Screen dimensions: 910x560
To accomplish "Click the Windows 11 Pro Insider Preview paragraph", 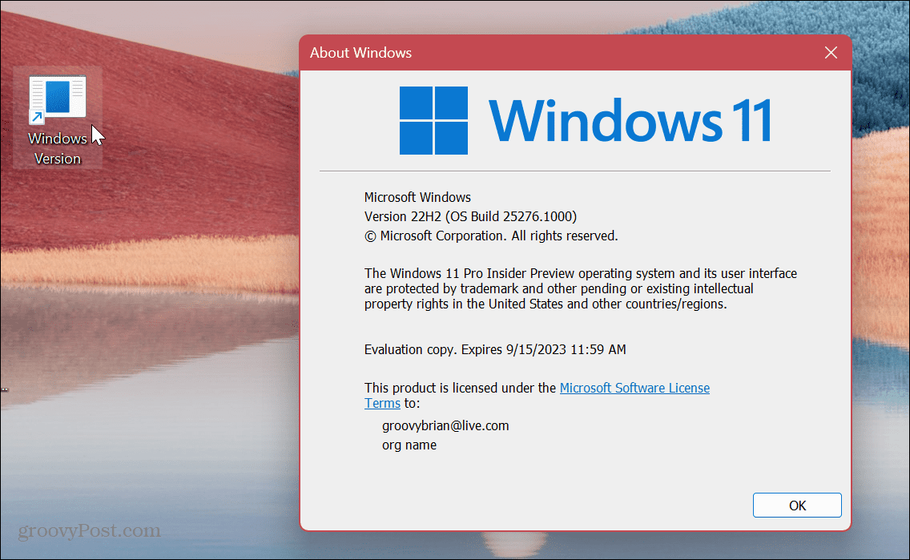I will click(580, 288).
